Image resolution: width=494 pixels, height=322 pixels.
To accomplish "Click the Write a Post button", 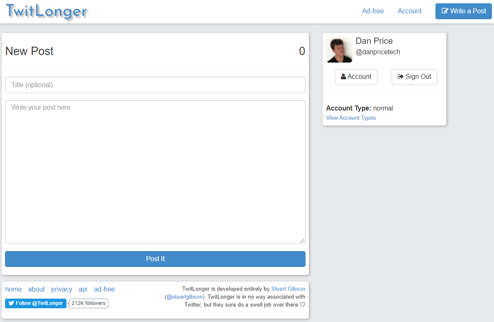I will (463, 11).
